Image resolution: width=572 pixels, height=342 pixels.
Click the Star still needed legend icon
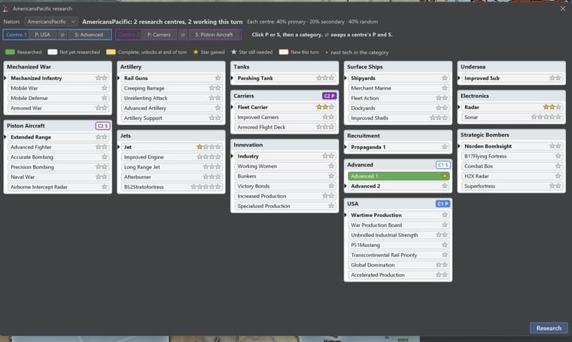[234, 52]
